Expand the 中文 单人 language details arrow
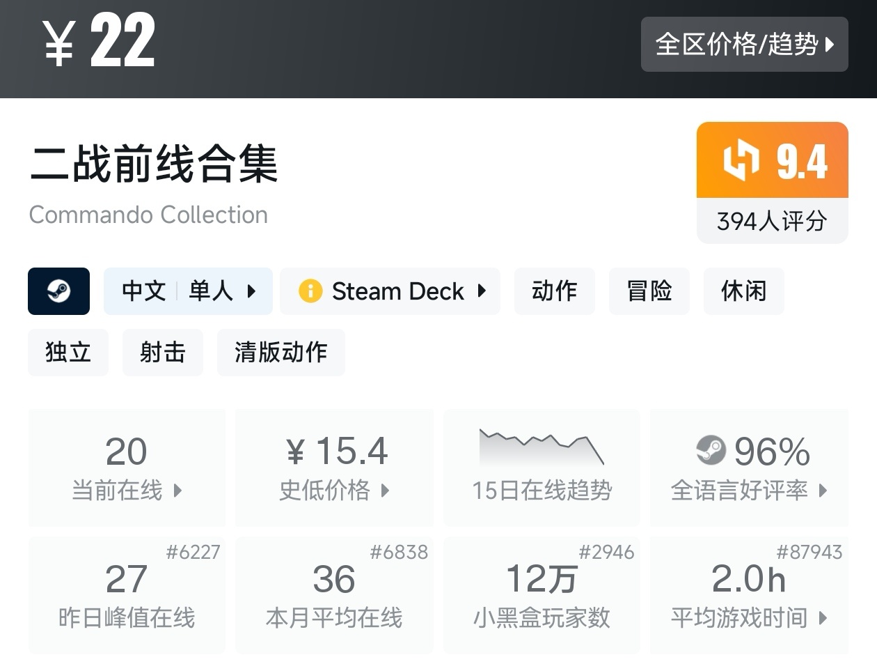 252,291
